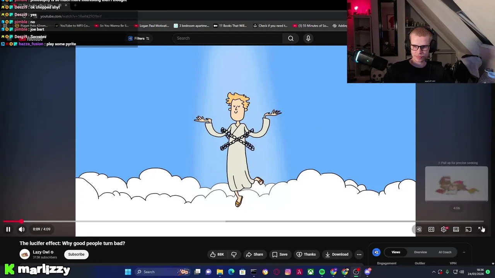Open Spotify from the taskbar
The width and height of the screenshot is (495, 278).
[x=322, y=272]
